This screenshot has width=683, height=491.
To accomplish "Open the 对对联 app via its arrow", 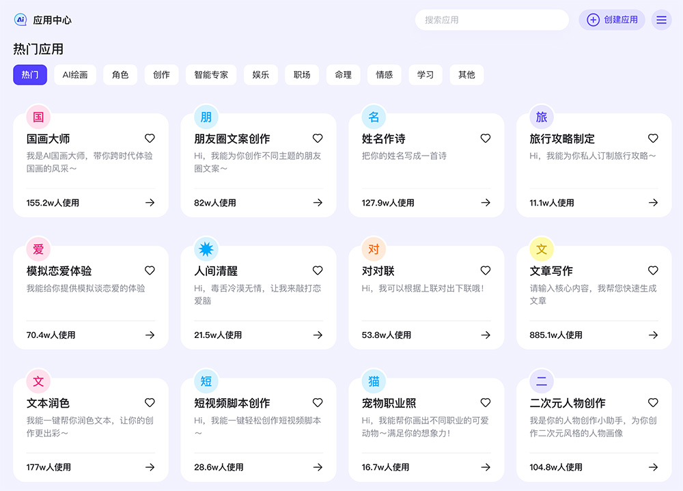I will coord(485,335).
